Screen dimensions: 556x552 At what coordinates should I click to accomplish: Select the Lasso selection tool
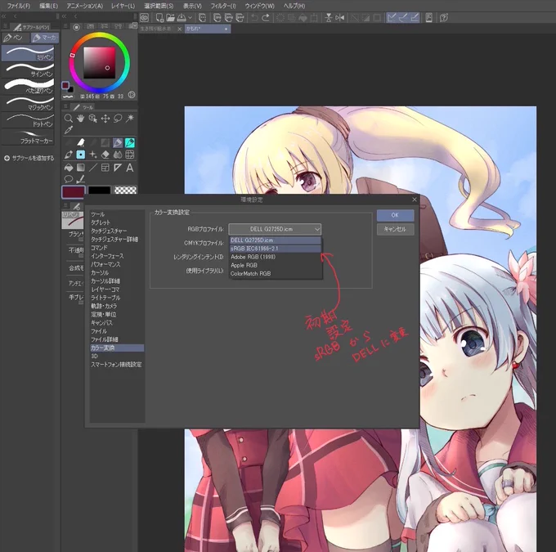click(x=118, y=118)
